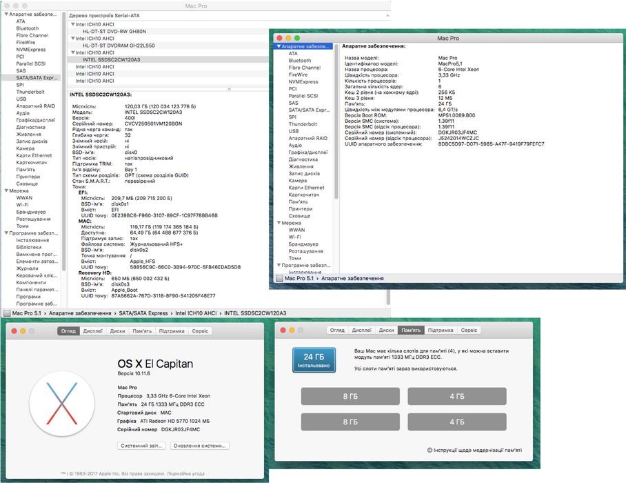The width and height of the screenshot is (626, 483).
Task: Click Mac Pro 5.1 computer icon in left path bar
Action: click(x=6, y=313)
